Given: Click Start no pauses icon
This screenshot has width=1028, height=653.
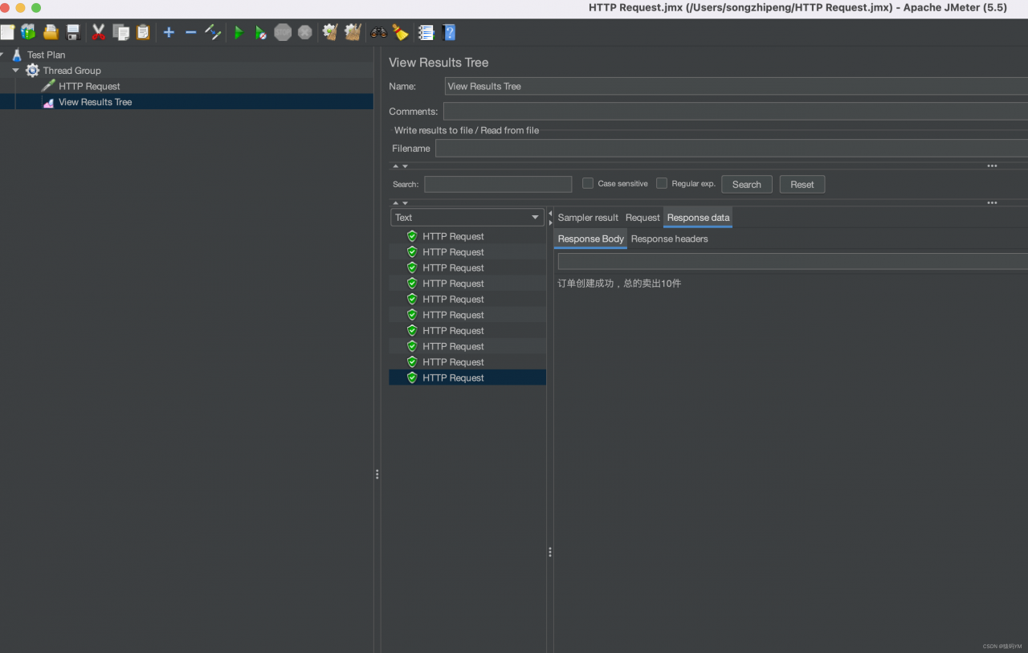Looking at the screenshot, I should 260,33.
